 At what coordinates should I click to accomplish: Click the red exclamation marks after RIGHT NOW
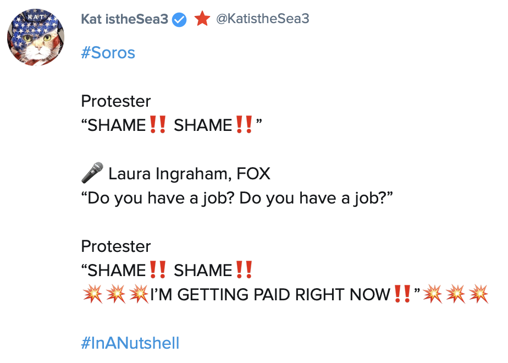click(403, 295)
